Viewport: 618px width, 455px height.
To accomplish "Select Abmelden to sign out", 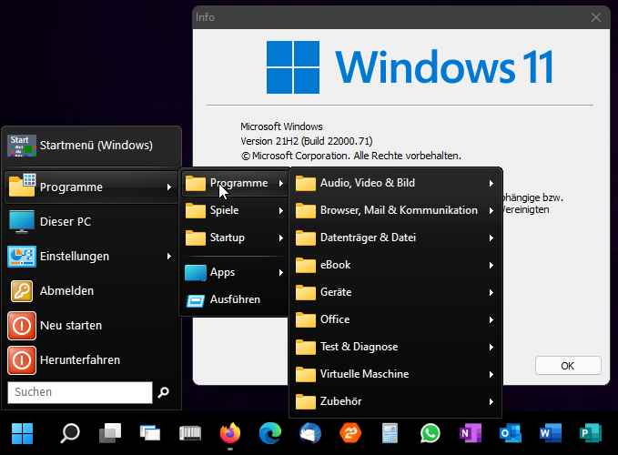I will 91,290.
